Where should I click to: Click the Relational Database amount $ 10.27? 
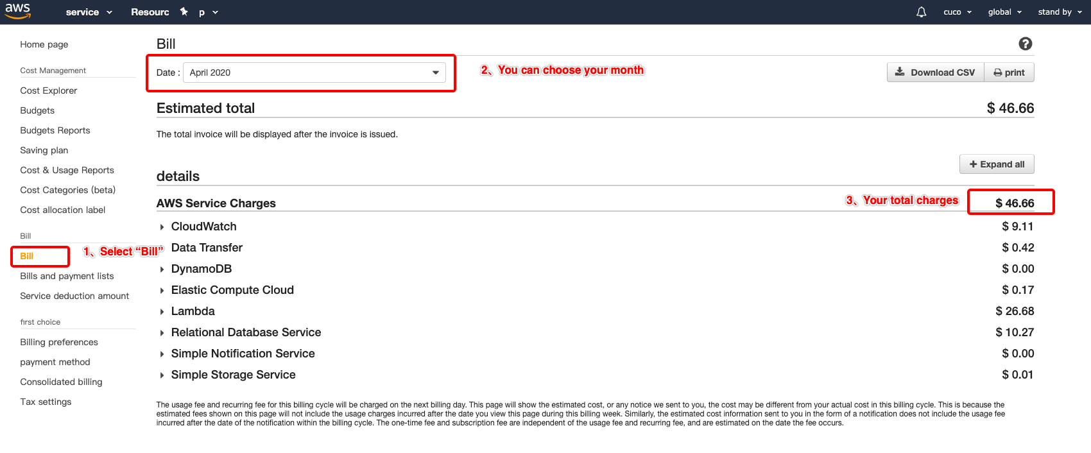1015,332
